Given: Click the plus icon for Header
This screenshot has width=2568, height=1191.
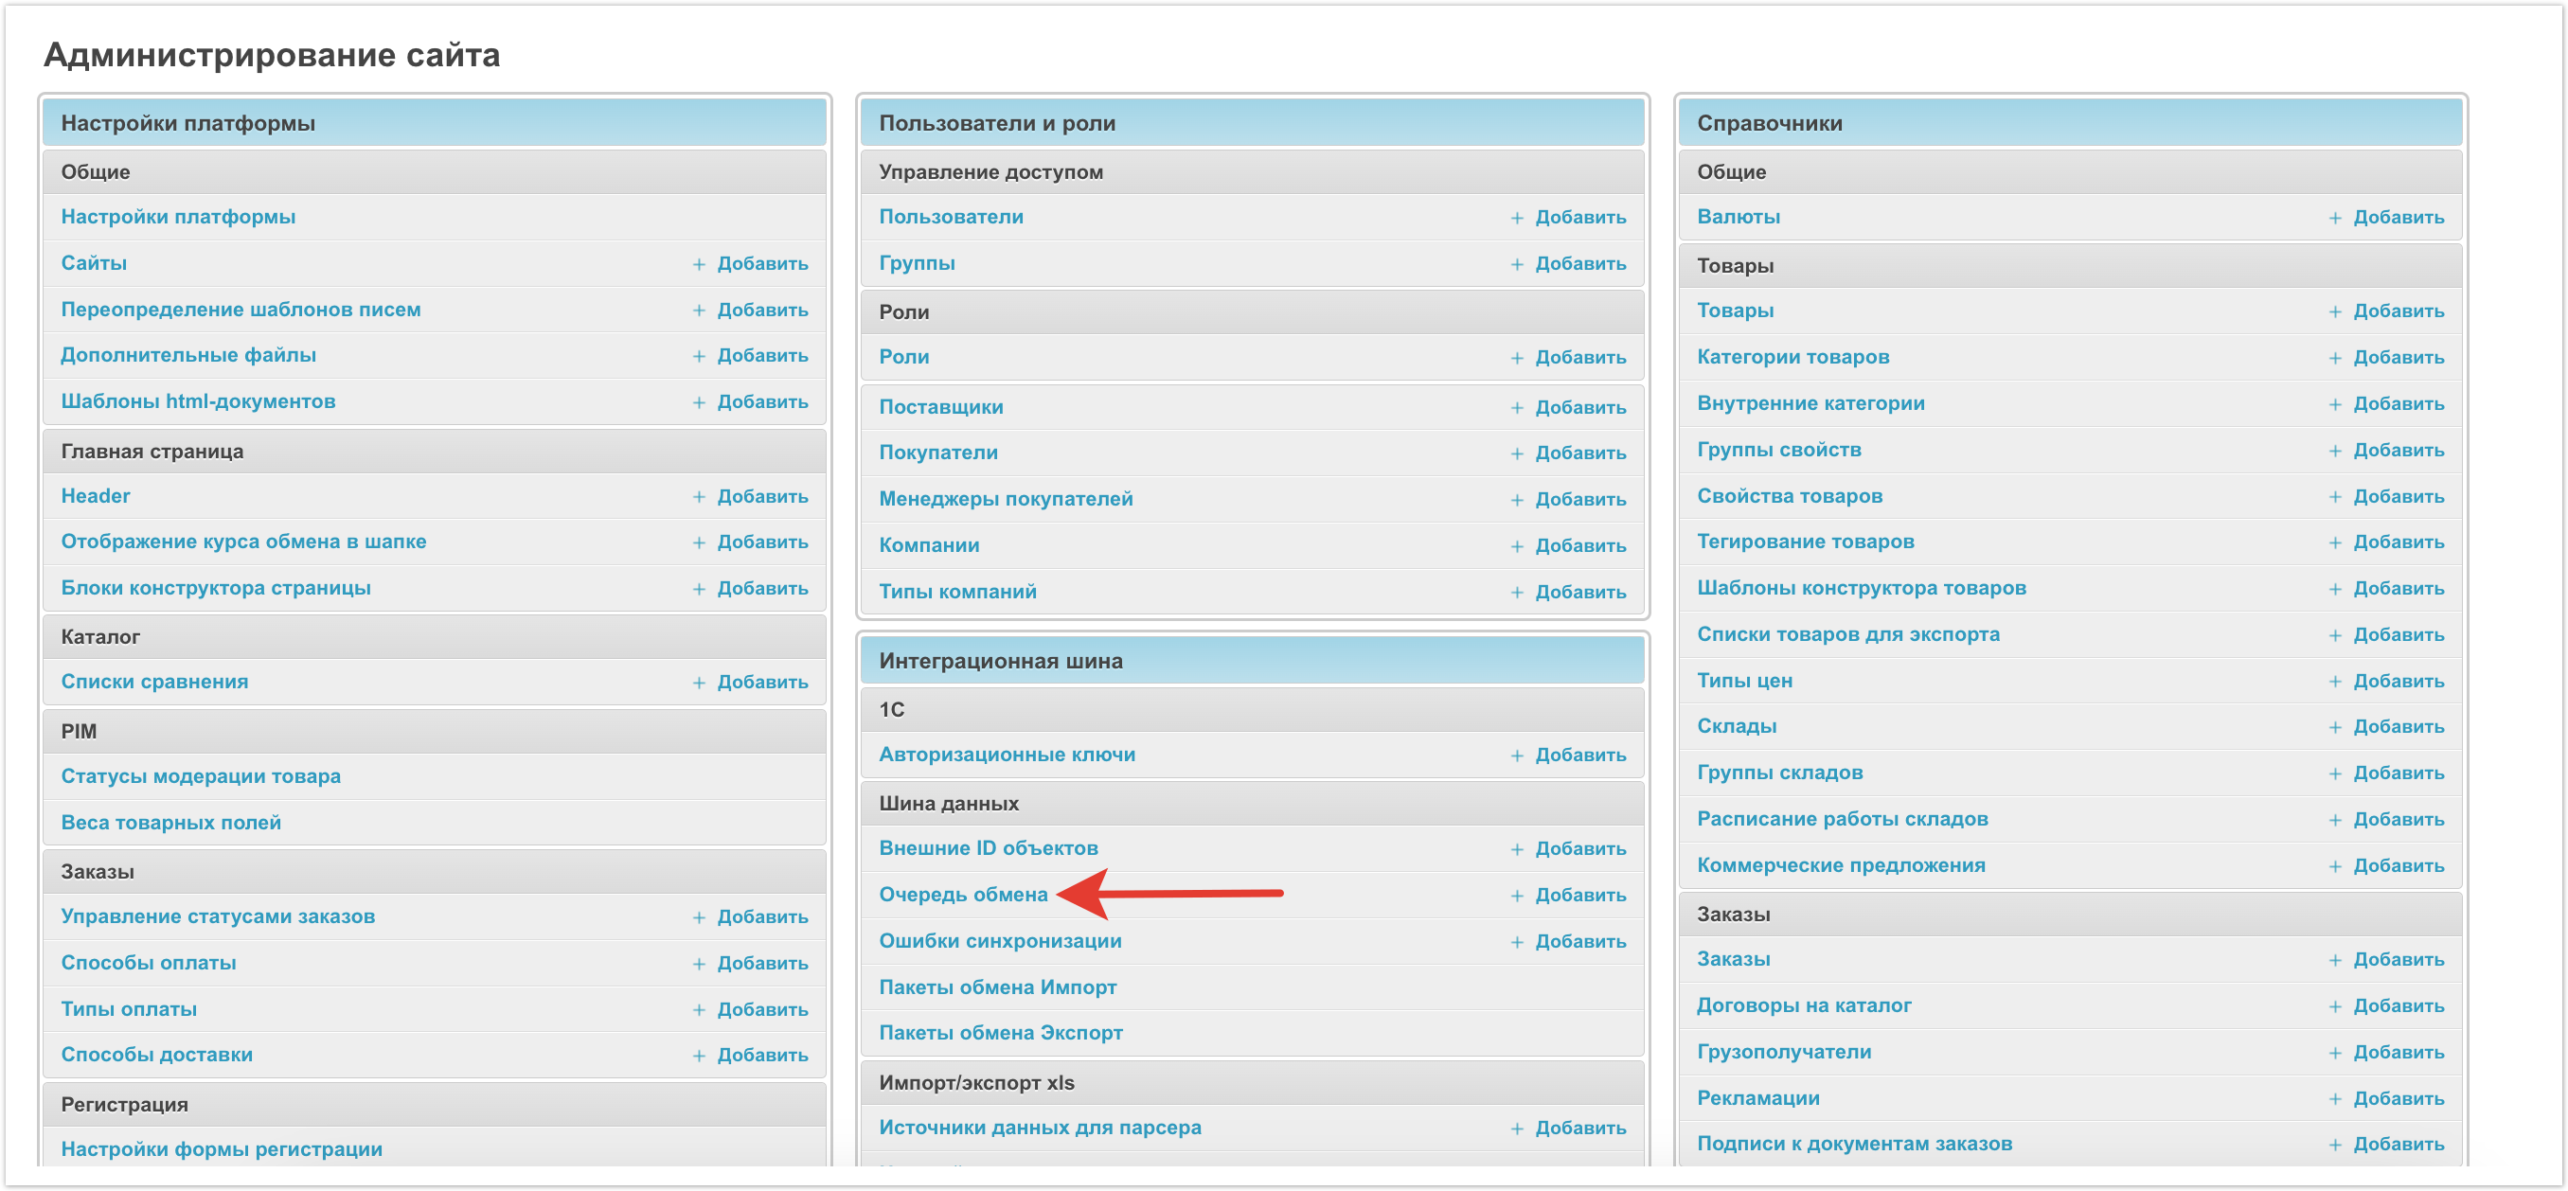Looking at the screenshot, I should click(x=699, y=497).
